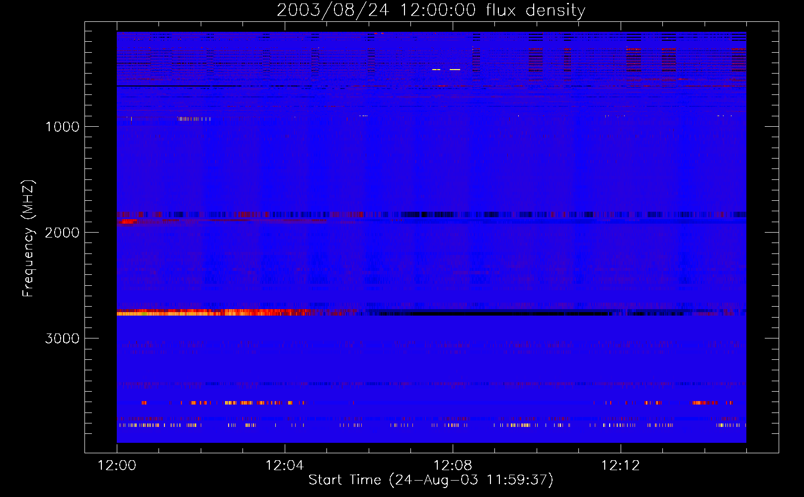Click the 1000 frequency tick label

[62, 127]
